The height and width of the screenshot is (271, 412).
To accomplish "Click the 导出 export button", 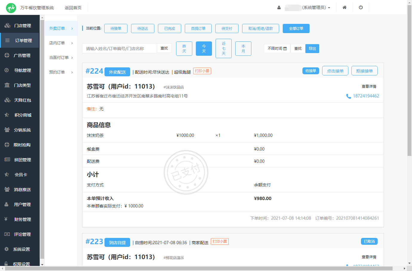I will [x=312, y=49].
